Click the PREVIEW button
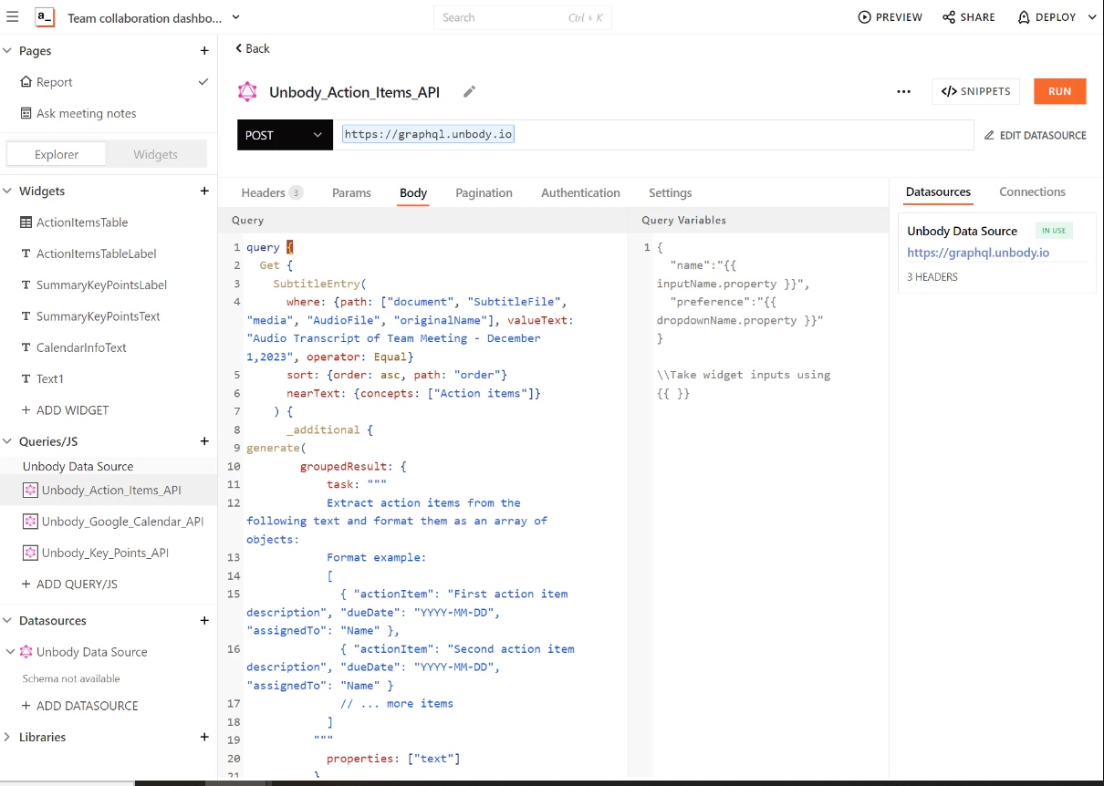This screenshot has width=1104, height=786. pyautogui.click(x=890, y=17)
